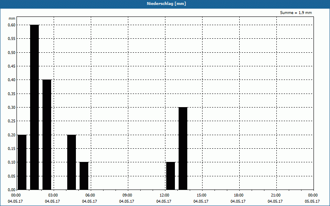Viewport: 330px width, 206px height.
Task: Select the "0,50" y-axis value
Action: tap(12, 53)
